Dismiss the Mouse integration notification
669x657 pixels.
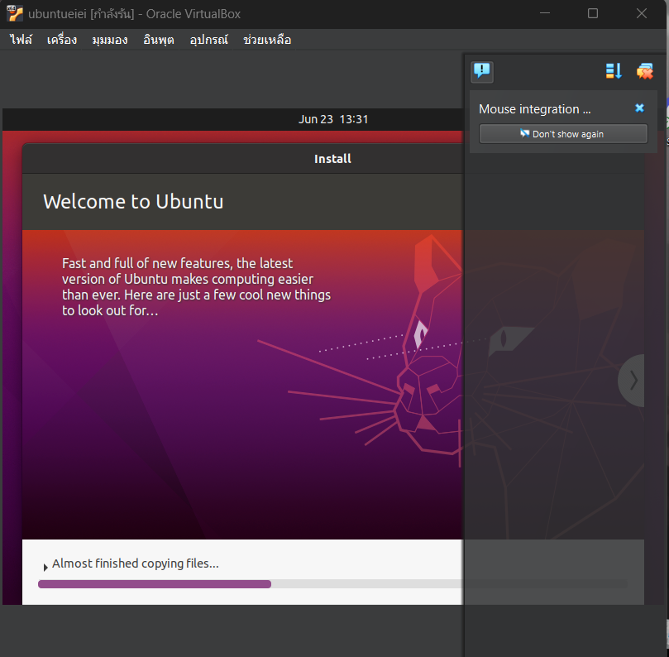pyautogui.click(x=639, y=108)
